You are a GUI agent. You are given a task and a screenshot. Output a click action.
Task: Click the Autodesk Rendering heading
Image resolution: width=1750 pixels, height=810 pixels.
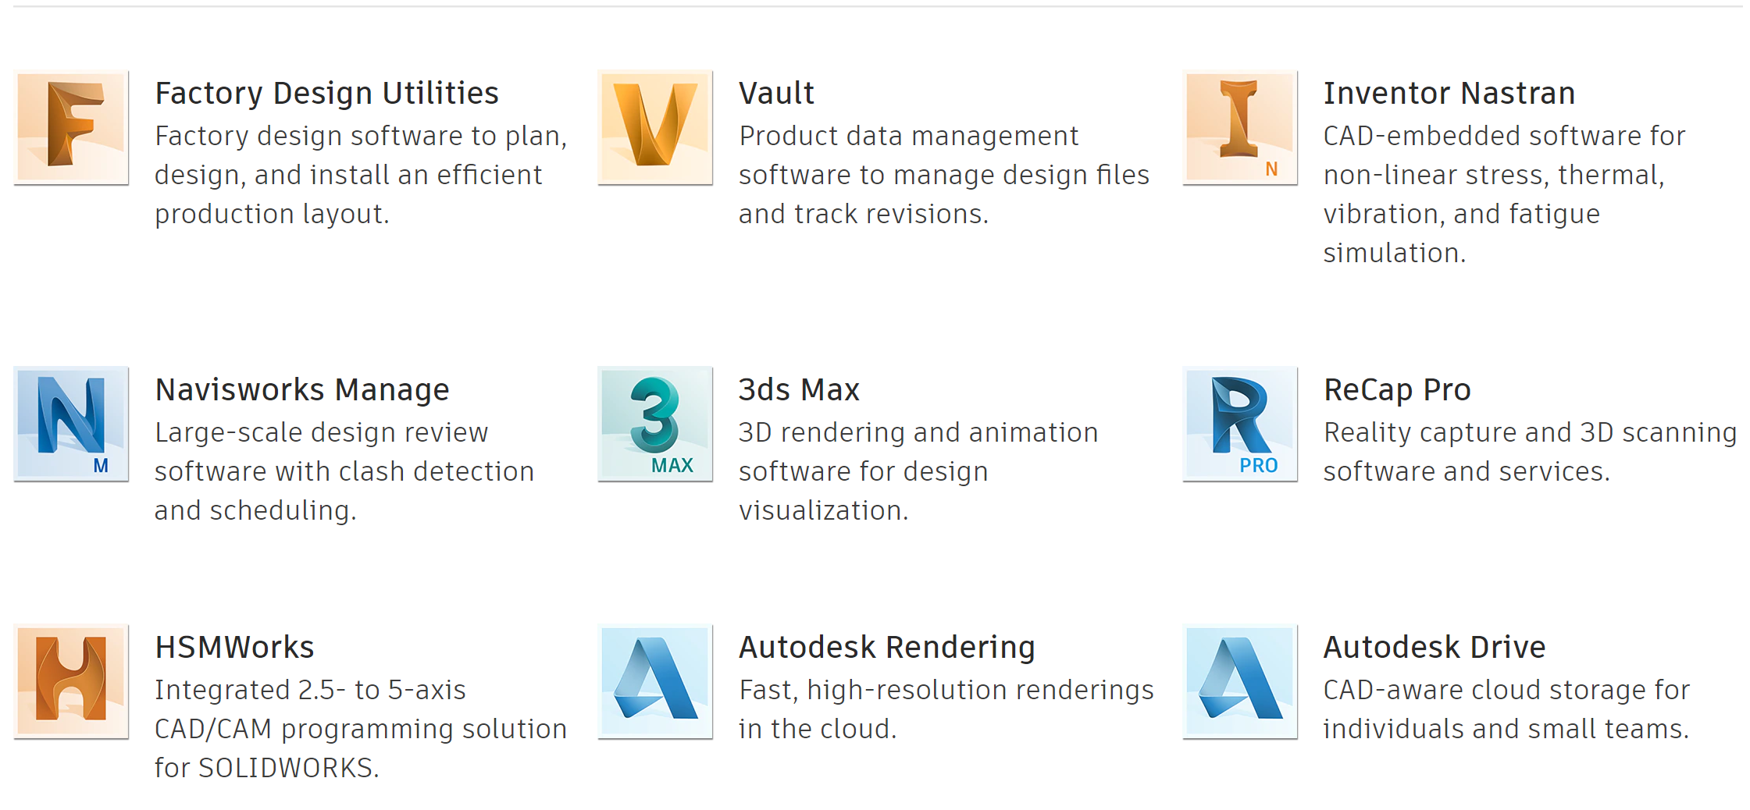tap(887, 648)
